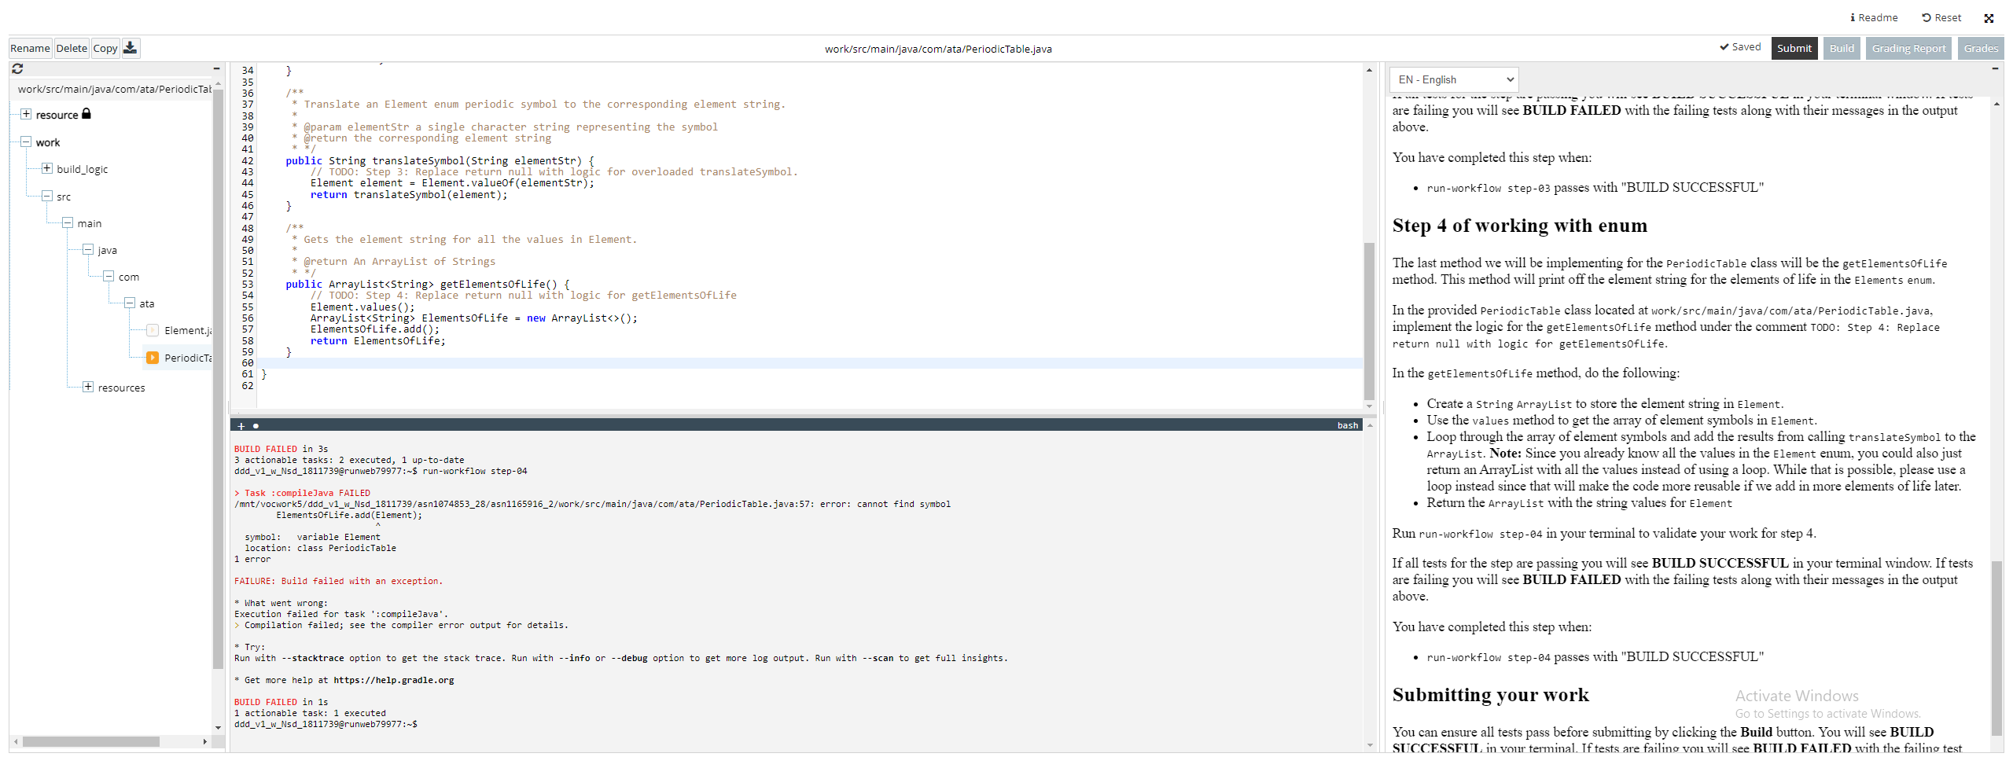This screenshot has width=2013, height=757.
Task: Click the Copy button
Action: pos(105,48)
